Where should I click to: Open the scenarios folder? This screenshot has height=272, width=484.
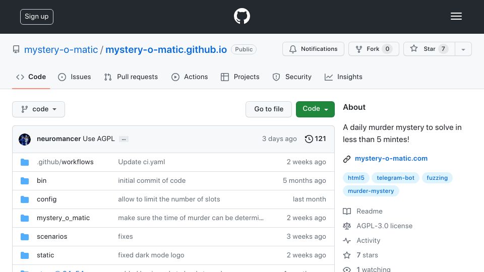(x=52, y=236)
